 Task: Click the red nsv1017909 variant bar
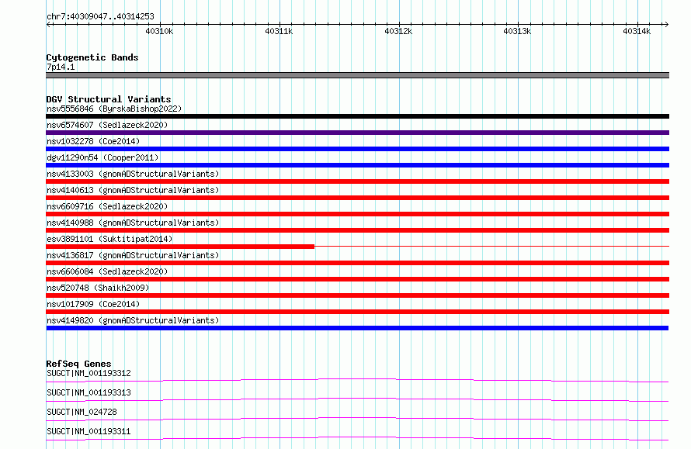[x=357, y=312]
